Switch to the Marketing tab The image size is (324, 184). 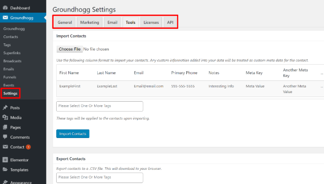(90, 22)
